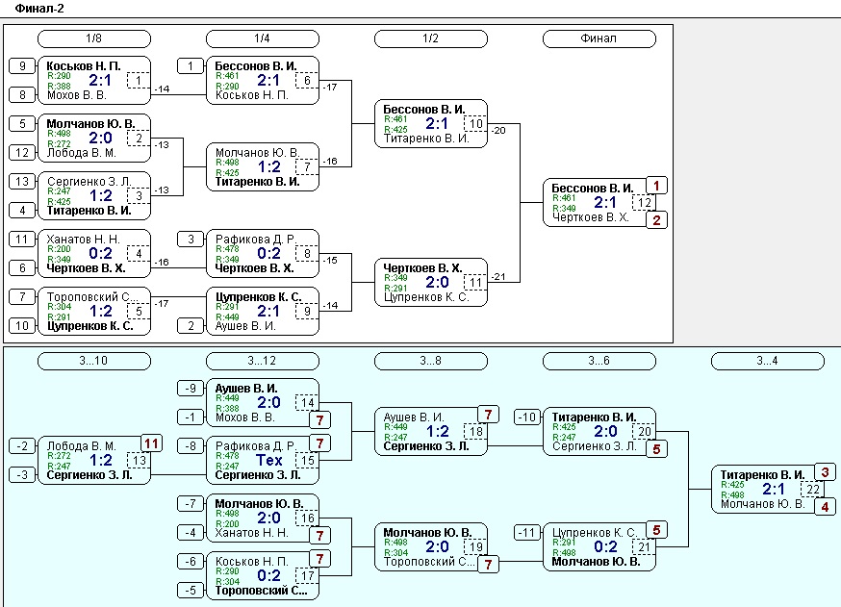Select seed box 8 beside Мохов В. В.
The image size is (841, 607).
pos(22,95)
